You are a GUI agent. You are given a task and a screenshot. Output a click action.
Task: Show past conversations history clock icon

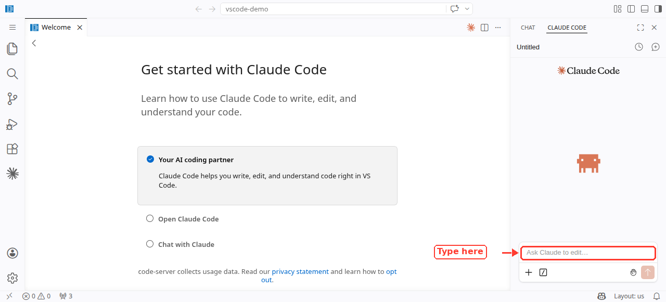[639, 47]
